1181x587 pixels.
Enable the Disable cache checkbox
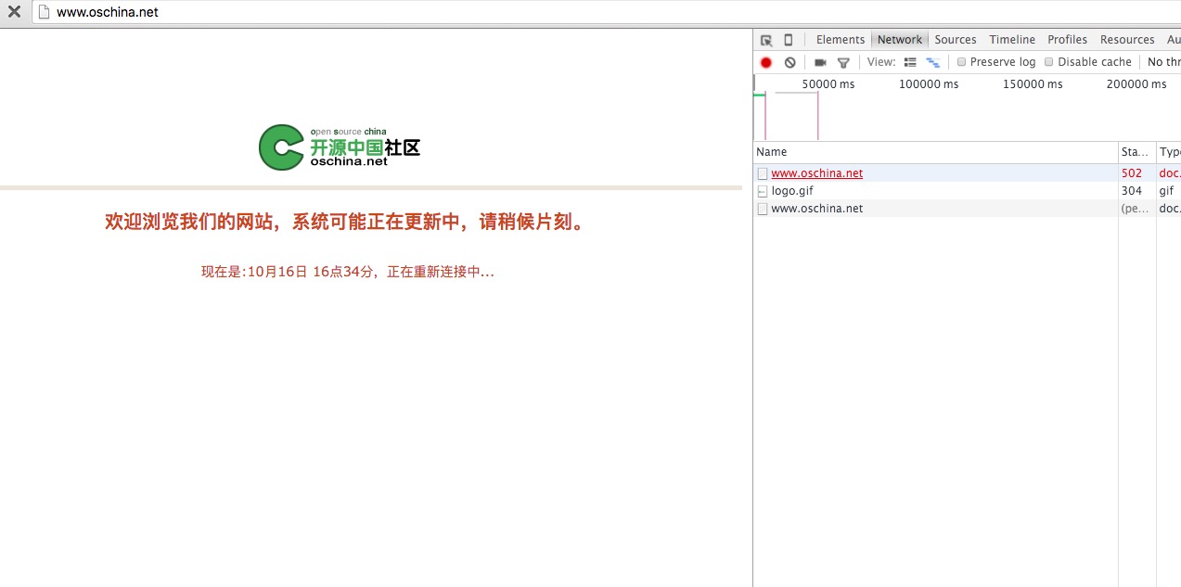[x=1049, y=62]
